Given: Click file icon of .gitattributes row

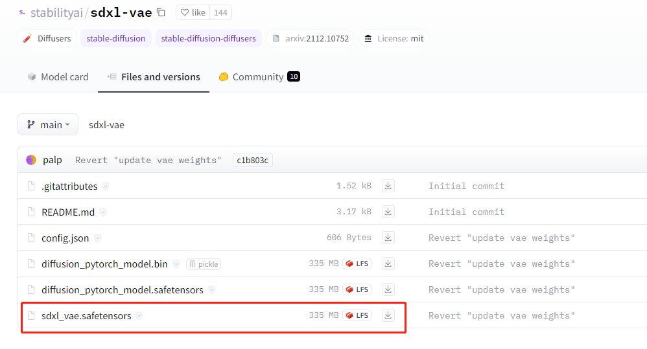Looking at the screenshot, I should (31, 186).
